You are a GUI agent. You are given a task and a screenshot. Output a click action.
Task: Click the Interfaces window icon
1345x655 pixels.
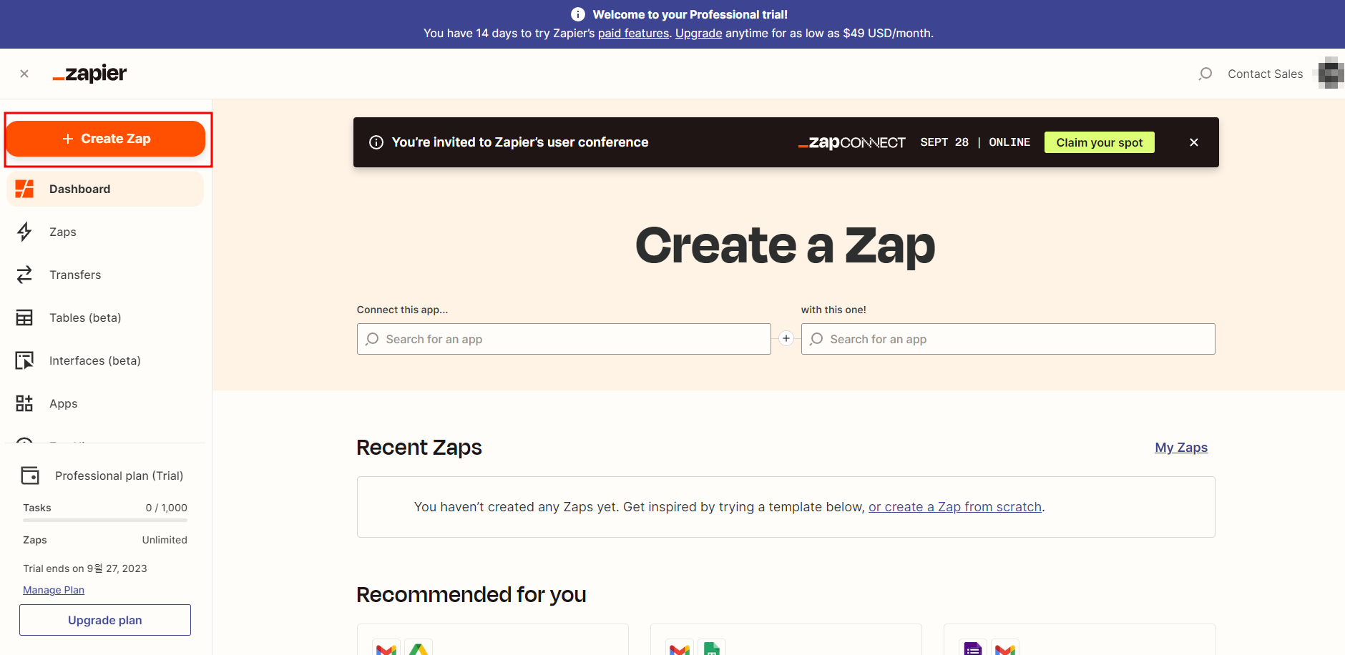click(24, 360)
